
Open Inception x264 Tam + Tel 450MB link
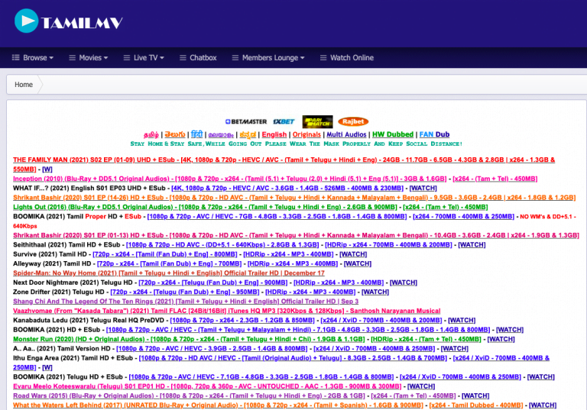pos(495,179)
